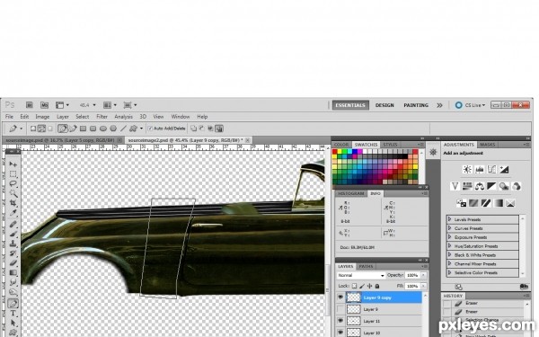Toggle the Auto Add/Delete checkbox

tap(150, 129)
